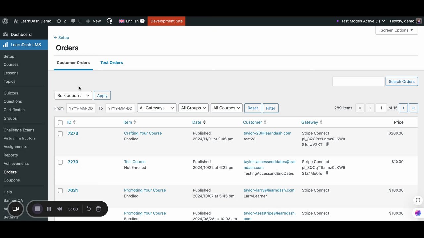Image resolution: width=424 pixels, height=238 pixels.
Task: Click the Search Orders button
Action: tap(401, 82)
